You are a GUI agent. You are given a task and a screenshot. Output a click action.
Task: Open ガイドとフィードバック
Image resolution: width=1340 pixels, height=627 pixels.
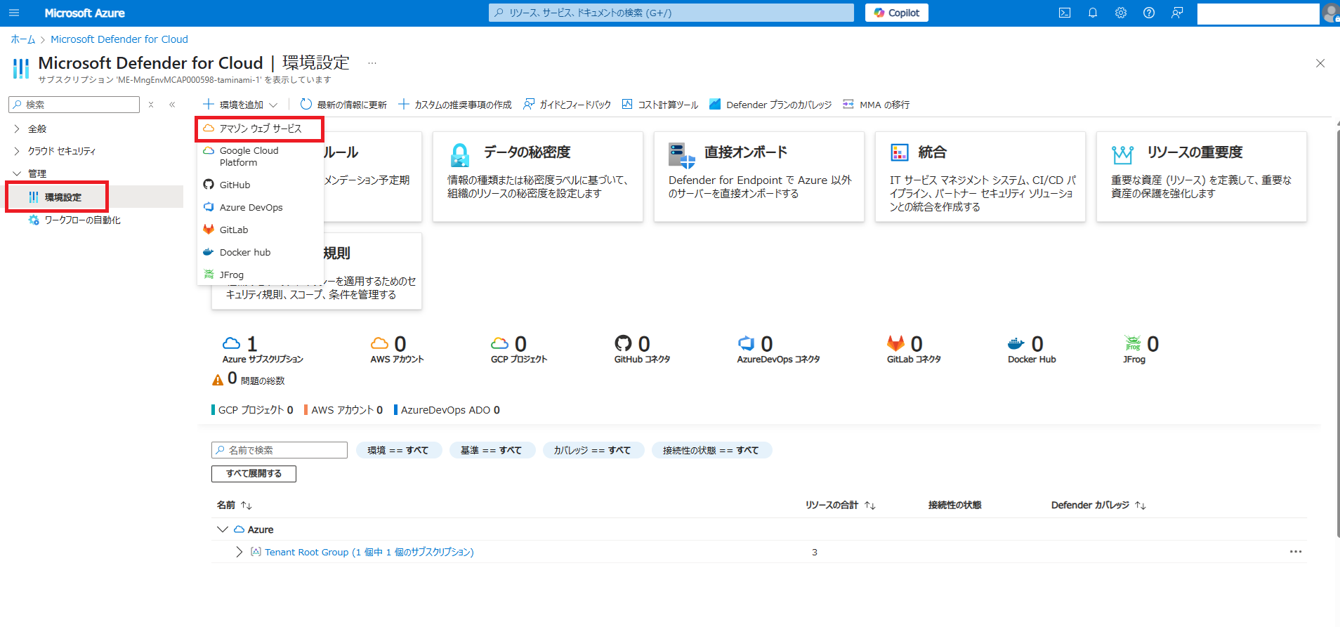click(x=567, y=105)
